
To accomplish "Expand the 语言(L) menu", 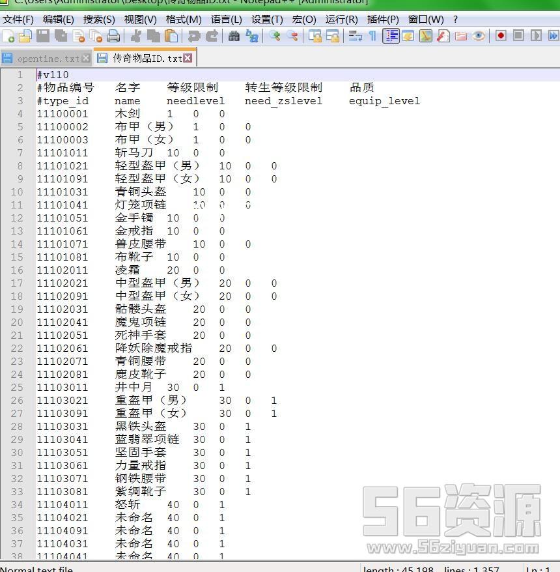I will (226, 19).
